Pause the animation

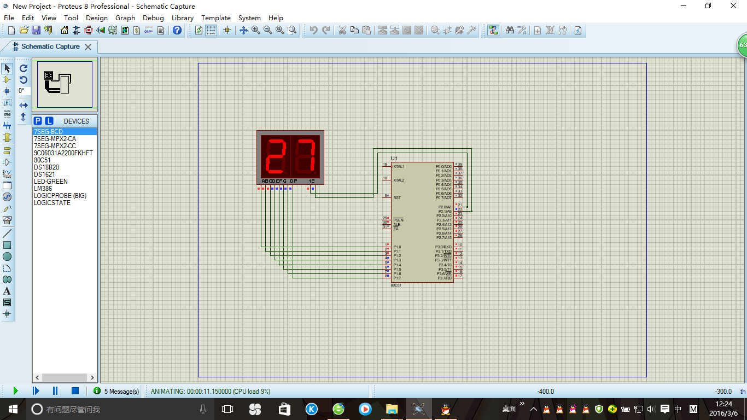(55, 391)
